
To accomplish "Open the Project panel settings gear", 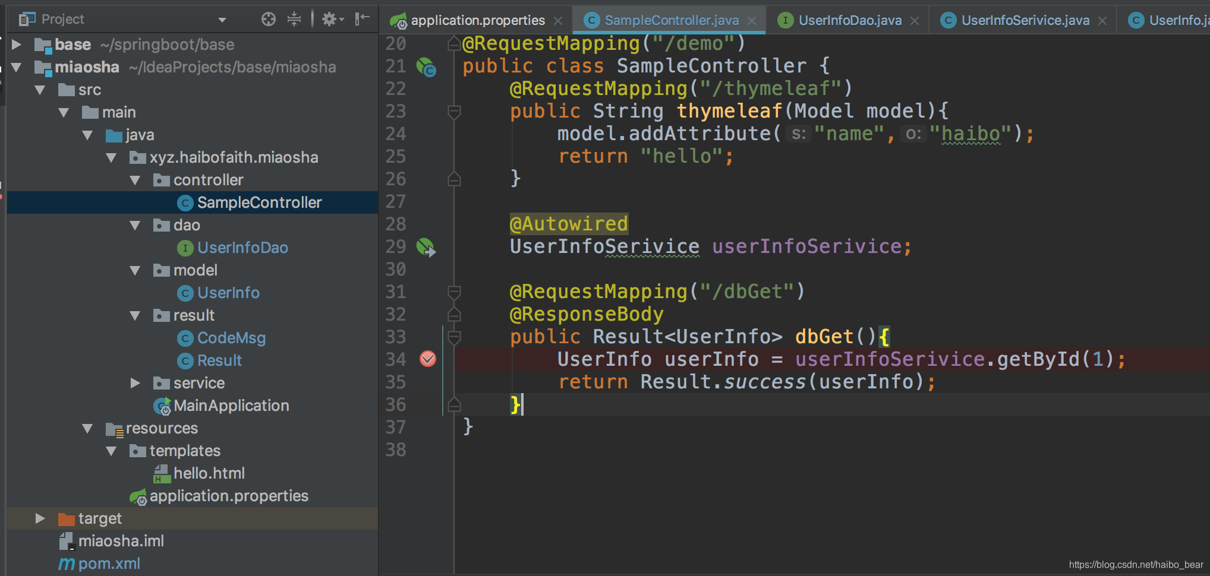I will (x=332, y=20).
